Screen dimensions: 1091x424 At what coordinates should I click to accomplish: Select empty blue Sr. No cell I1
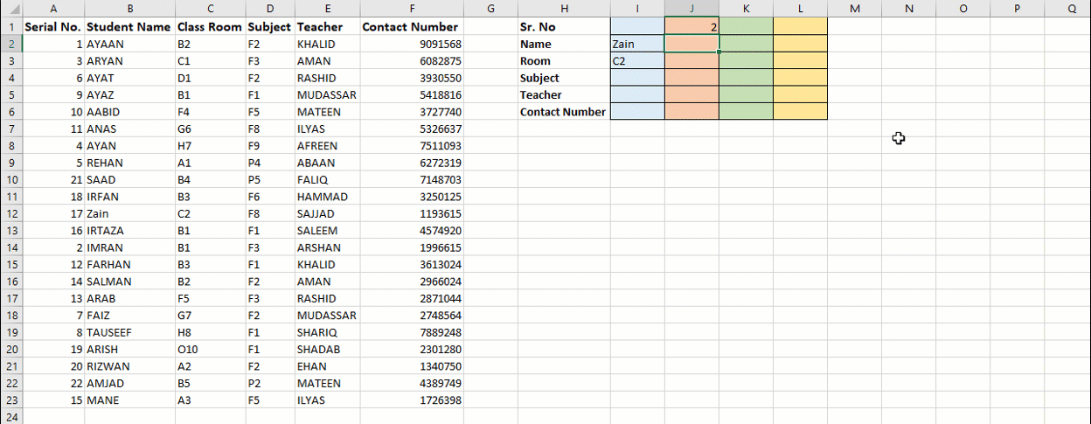[637, 27]
